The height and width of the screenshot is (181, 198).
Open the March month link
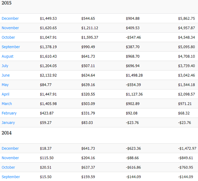coord(7,104)
